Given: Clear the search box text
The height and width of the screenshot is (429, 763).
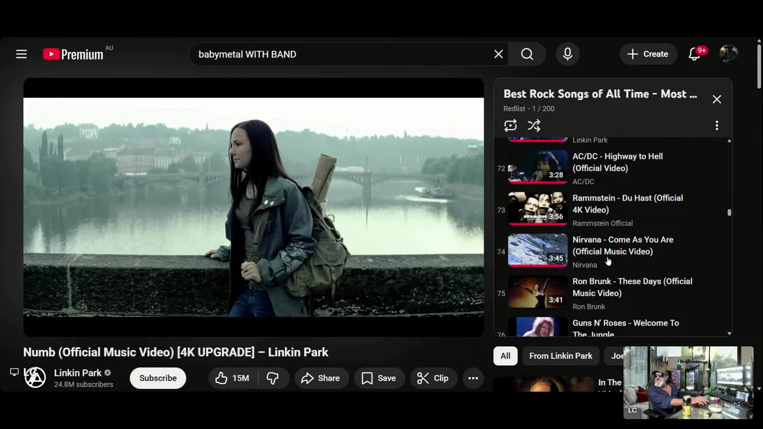Looking at the screenshot, I should coord(498,54).
